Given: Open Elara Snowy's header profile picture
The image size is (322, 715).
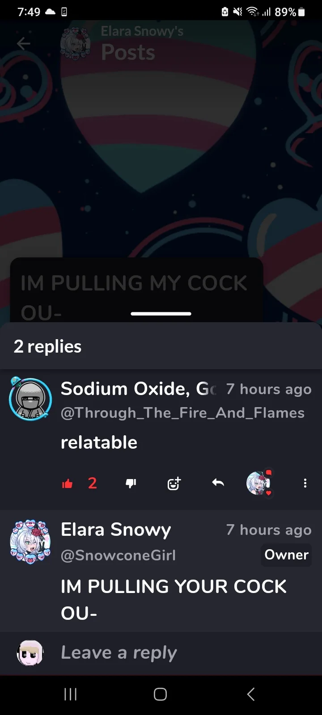Looking at the screenshot, I should pyautogui.click(x=75, y=44).
